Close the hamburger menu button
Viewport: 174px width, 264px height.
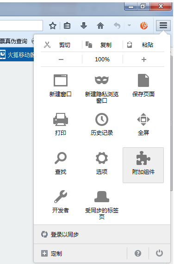click(x=163, y=26)
